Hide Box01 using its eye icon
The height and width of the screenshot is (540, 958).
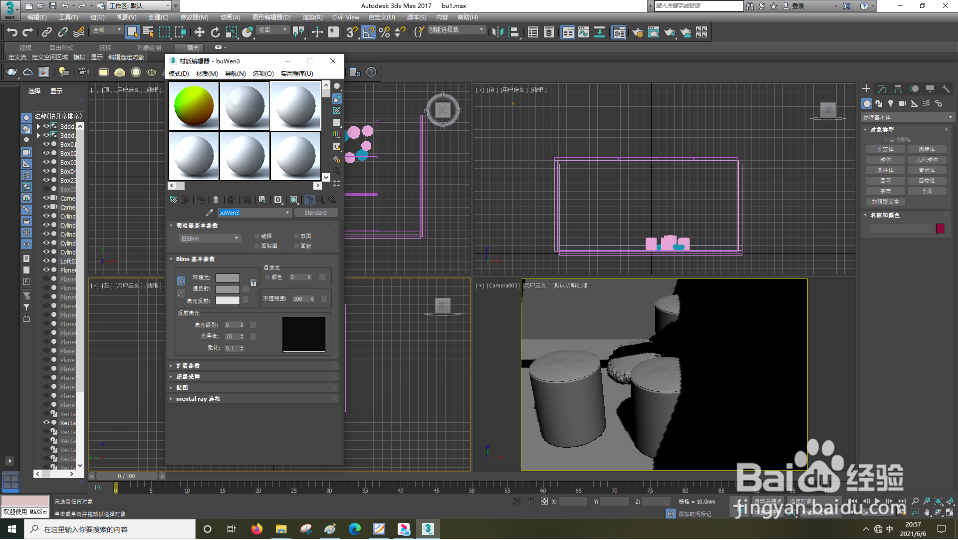46,144
